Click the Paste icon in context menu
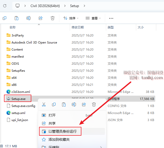 pos(64,104)
